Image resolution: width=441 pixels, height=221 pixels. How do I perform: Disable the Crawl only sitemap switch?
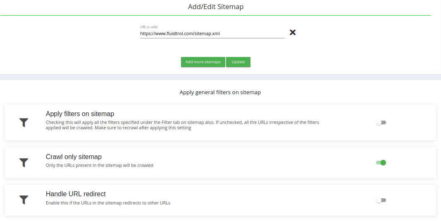[x=381, y=162]
